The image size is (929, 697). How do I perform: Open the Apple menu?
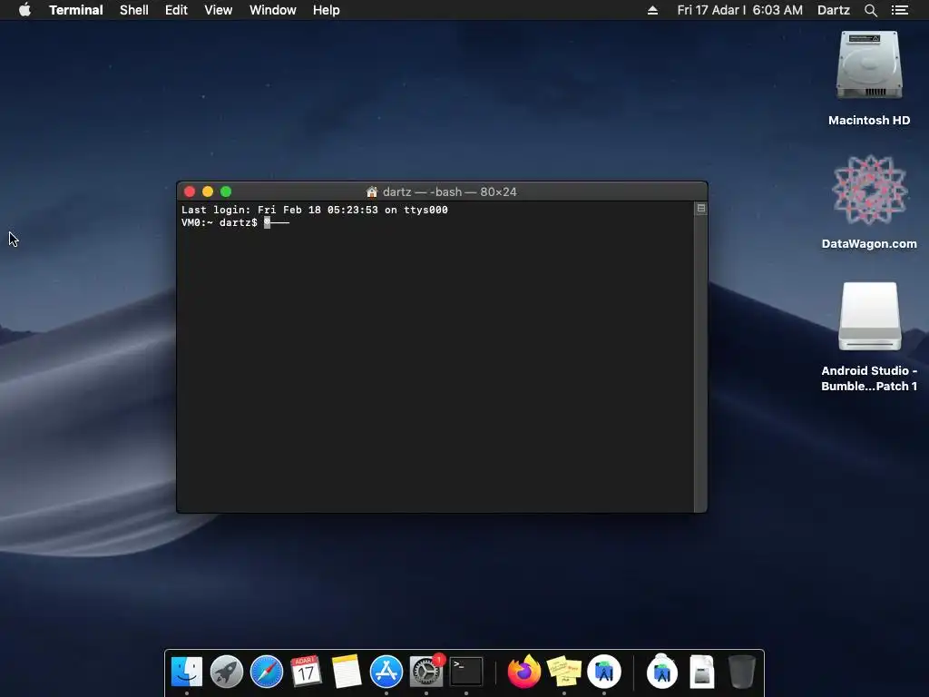[24, 9]
